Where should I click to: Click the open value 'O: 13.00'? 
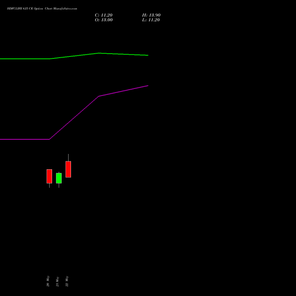(x=104, y=20)
